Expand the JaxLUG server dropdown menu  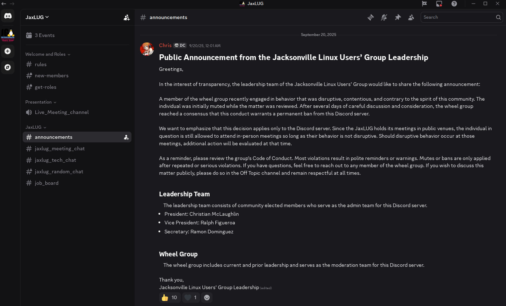[x=37, y=17]
